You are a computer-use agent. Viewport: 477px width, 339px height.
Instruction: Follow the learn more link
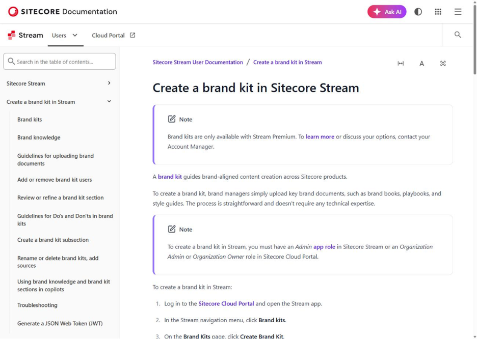pos(320,137)
